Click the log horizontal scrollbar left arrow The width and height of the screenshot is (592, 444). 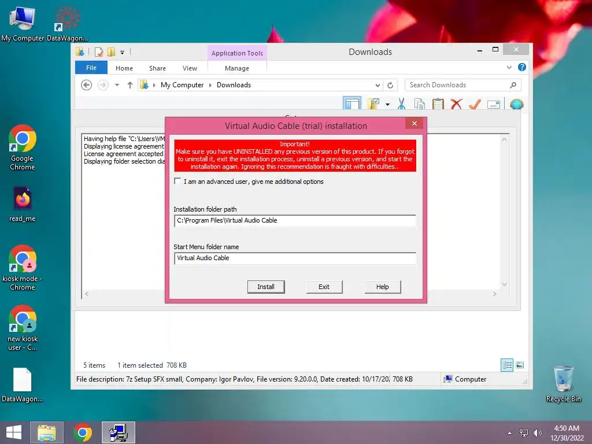point(87,294)
